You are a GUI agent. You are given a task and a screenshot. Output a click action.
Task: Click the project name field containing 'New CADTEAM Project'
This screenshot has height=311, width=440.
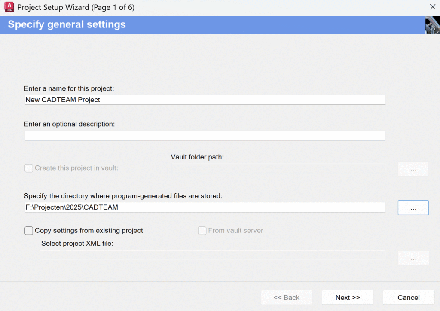tap(205, 100)
